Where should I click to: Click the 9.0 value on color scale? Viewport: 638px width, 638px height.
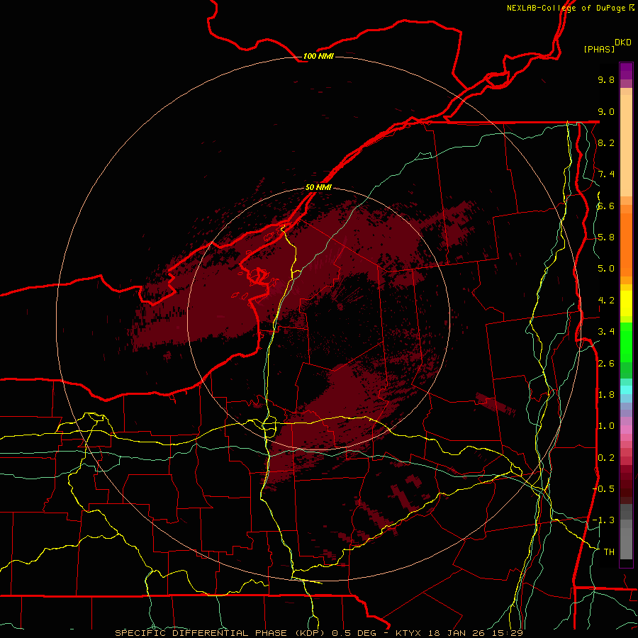click(606, 111)
